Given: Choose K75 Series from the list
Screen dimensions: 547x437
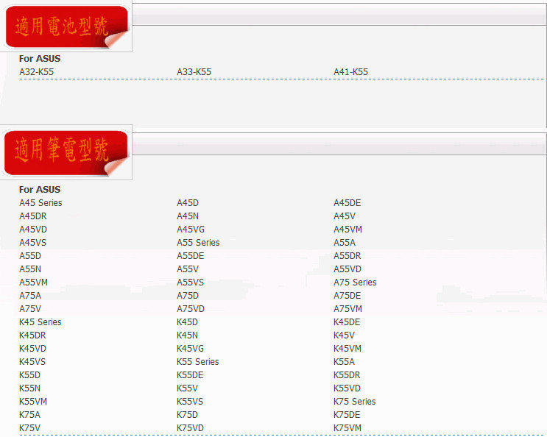Looking at the screenshot, I should click(354, 402).
